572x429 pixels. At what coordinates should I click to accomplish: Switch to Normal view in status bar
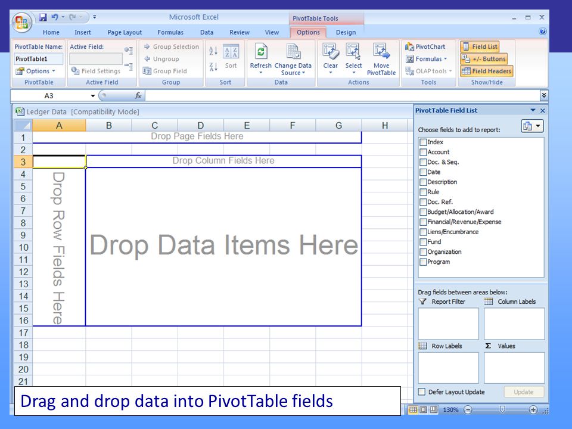click(x=413, y=410)
